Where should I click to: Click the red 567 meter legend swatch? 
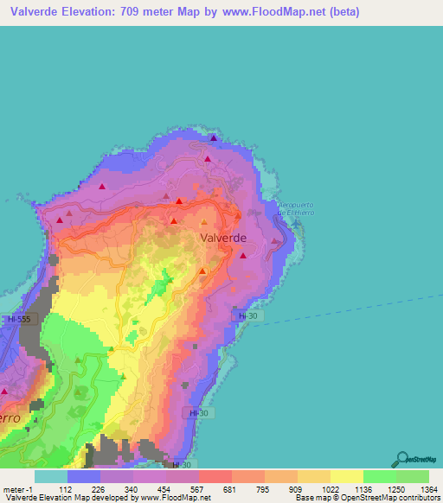coord(215,476)
